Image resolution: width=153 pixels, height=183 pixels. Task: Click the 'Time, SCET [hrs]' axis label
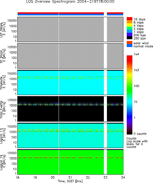pos(70,181)
